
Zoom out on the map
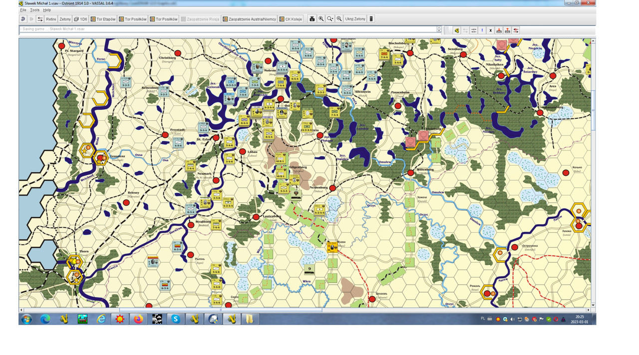(339, 19)
